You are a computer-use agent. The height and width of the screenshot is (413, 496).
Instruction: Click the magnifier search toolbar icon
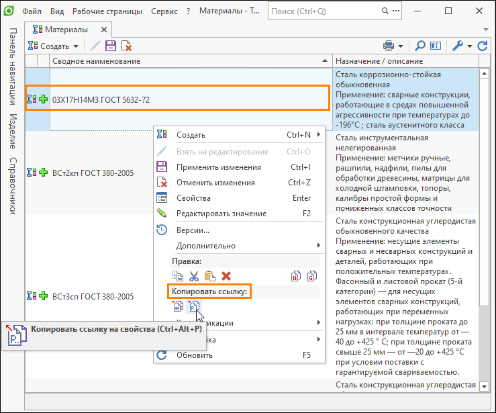coord(419,46)
